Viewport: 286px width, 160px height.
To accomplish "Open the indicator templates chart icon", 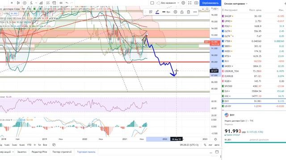I will click(41, 3).
